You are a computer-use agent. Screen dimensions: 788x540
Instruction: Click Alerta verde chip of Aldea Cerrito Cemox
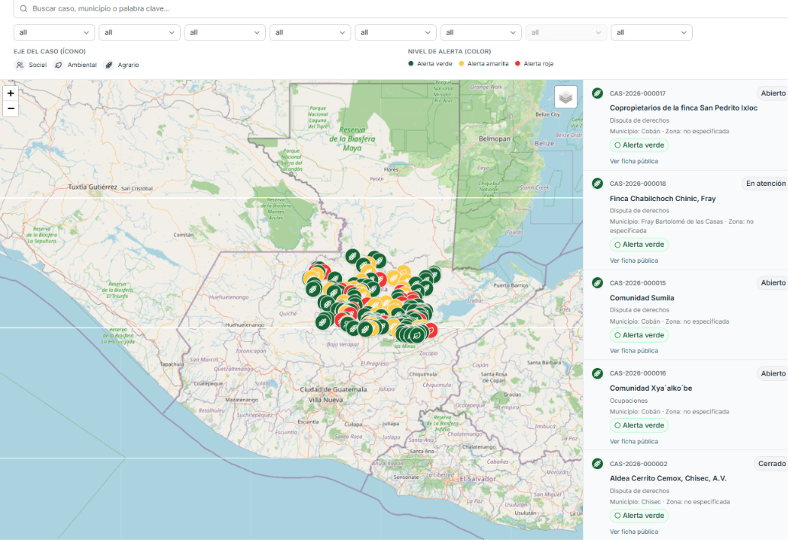(639, 516)
